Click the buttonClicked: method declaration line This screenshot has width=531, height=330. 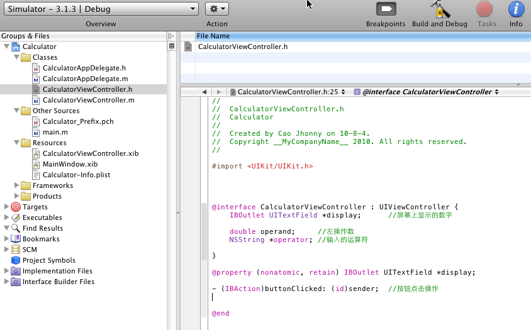click(325, 289)
